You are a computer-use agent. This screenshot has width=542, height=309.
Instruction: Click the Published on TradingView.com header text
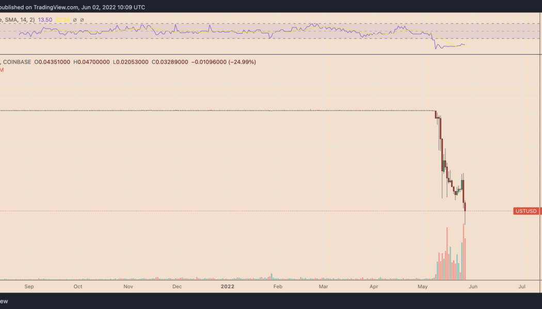coord(72,7)
